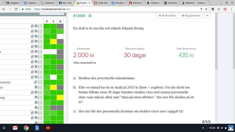Click the calculator icon next to #13656

tap(90, 16)
